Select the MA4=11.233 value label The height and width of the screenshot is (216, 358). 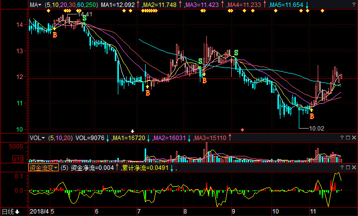[244, 4]
